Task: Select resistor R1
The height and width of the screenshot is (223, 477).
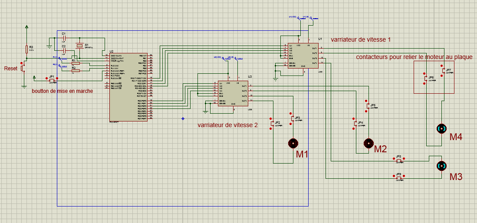Action: pyautogui.click(x=76, y=63)
